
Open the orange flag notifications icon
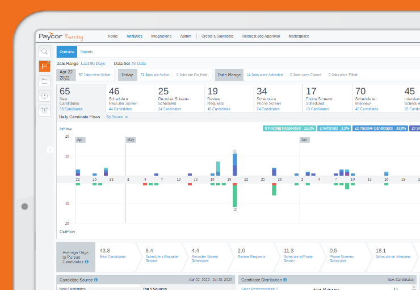point(44,67)
